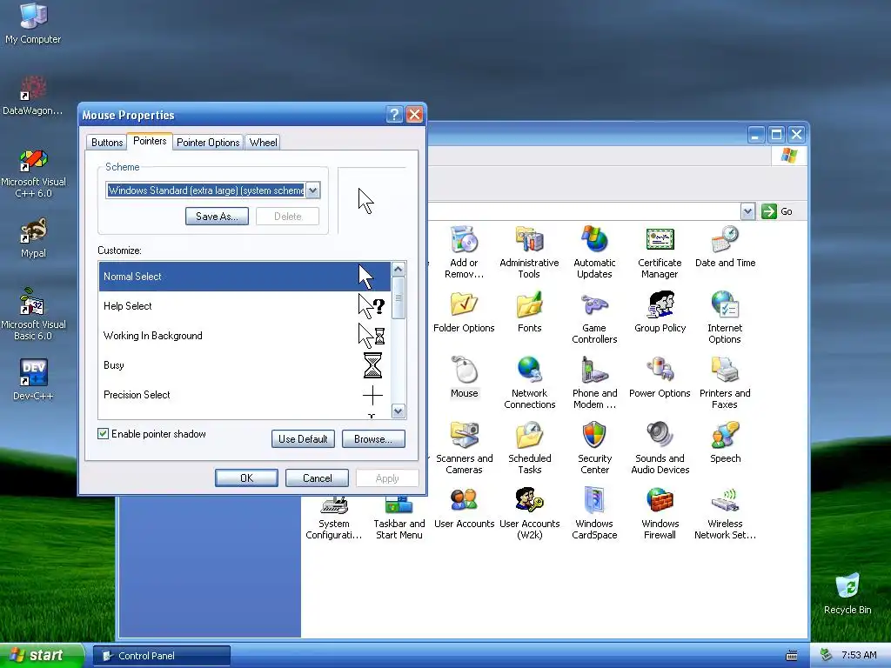891x668 pixels.
Task: Click Mouse Properties help question button
Action: coord(394,115)
